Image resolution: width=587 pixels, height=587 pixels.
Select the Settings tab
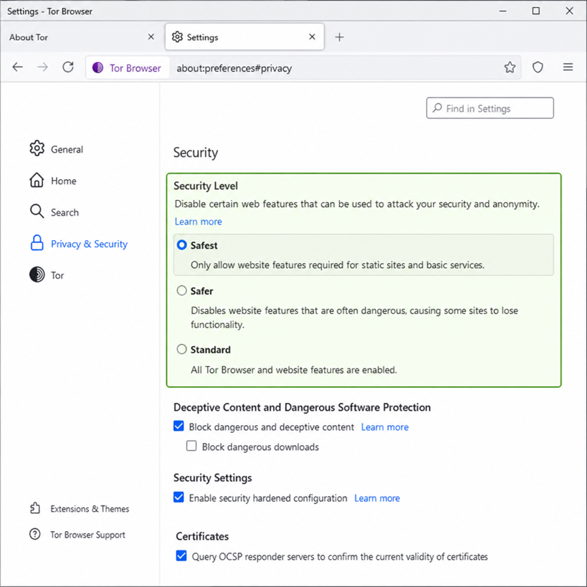(244, 37)
